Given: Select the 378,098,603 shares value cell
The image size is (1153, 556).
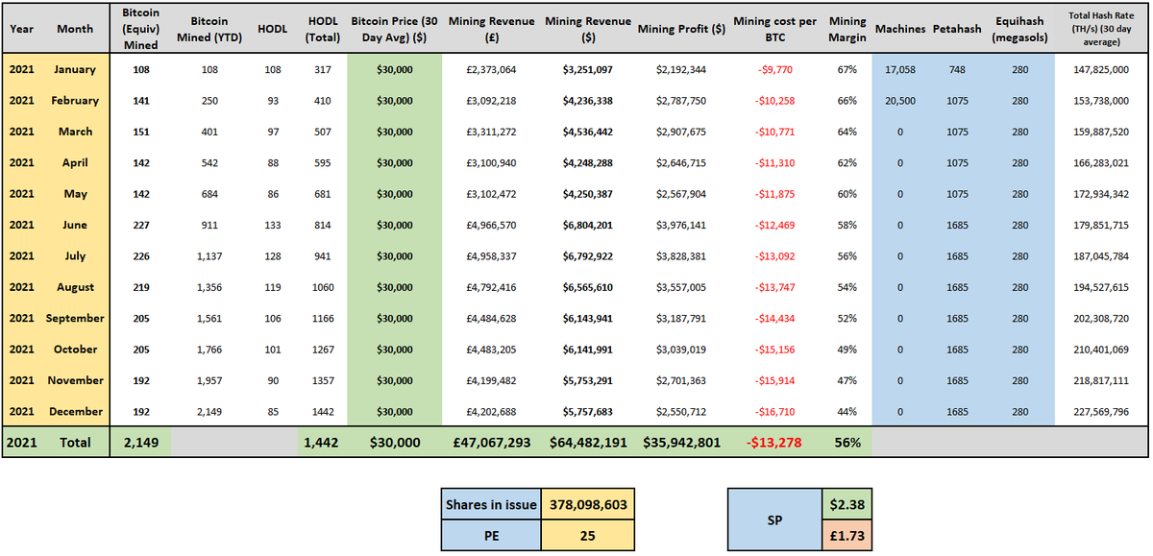Looking at the screenshot, I should (x=590, y=503).
